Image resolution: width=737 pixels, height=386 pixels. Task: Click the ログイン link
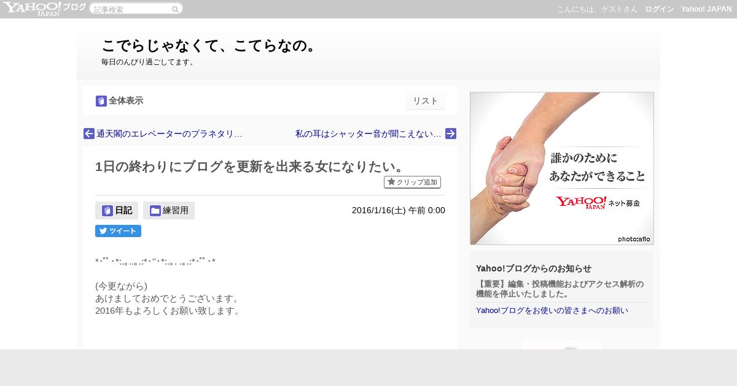point(660,9)
